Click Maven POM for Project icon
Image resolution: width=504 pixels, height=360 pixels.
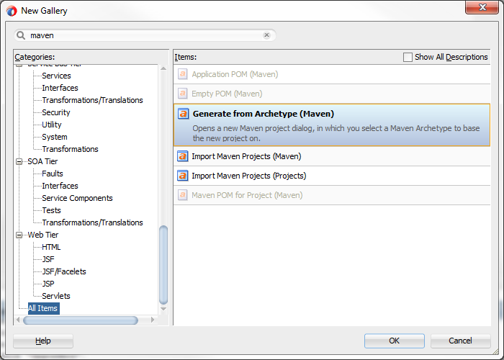(183, 195)
